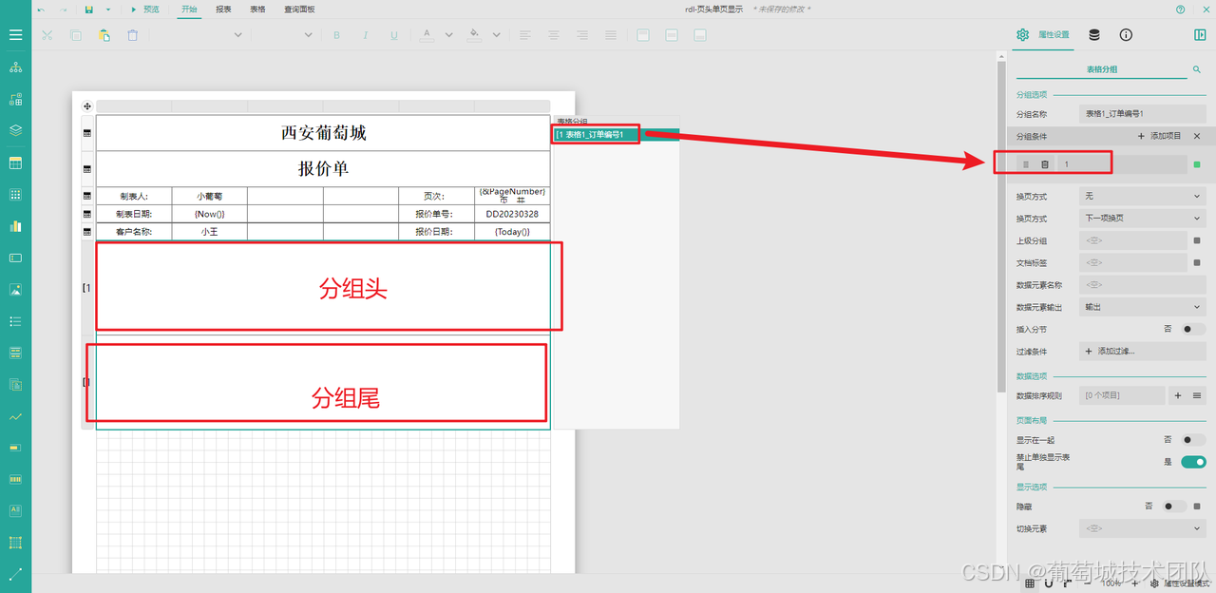Open the 属性设置 properties tab

[x=1043, y=35]
